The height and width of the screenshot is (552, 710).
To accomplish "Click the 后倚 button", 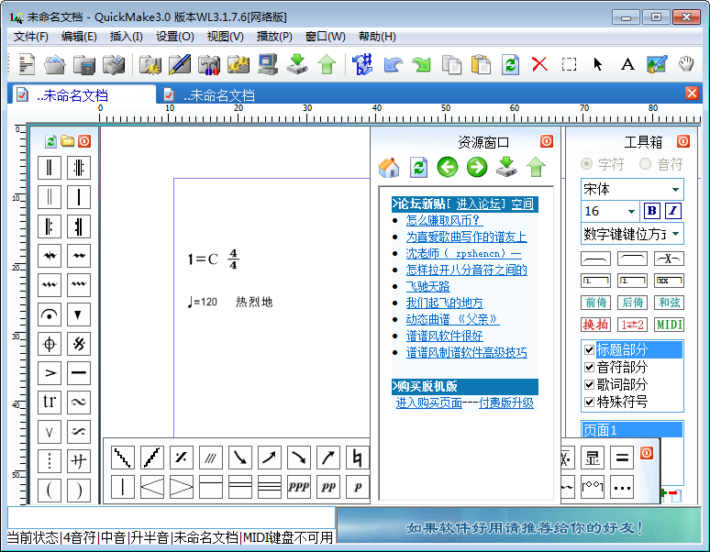I will 632,303.
